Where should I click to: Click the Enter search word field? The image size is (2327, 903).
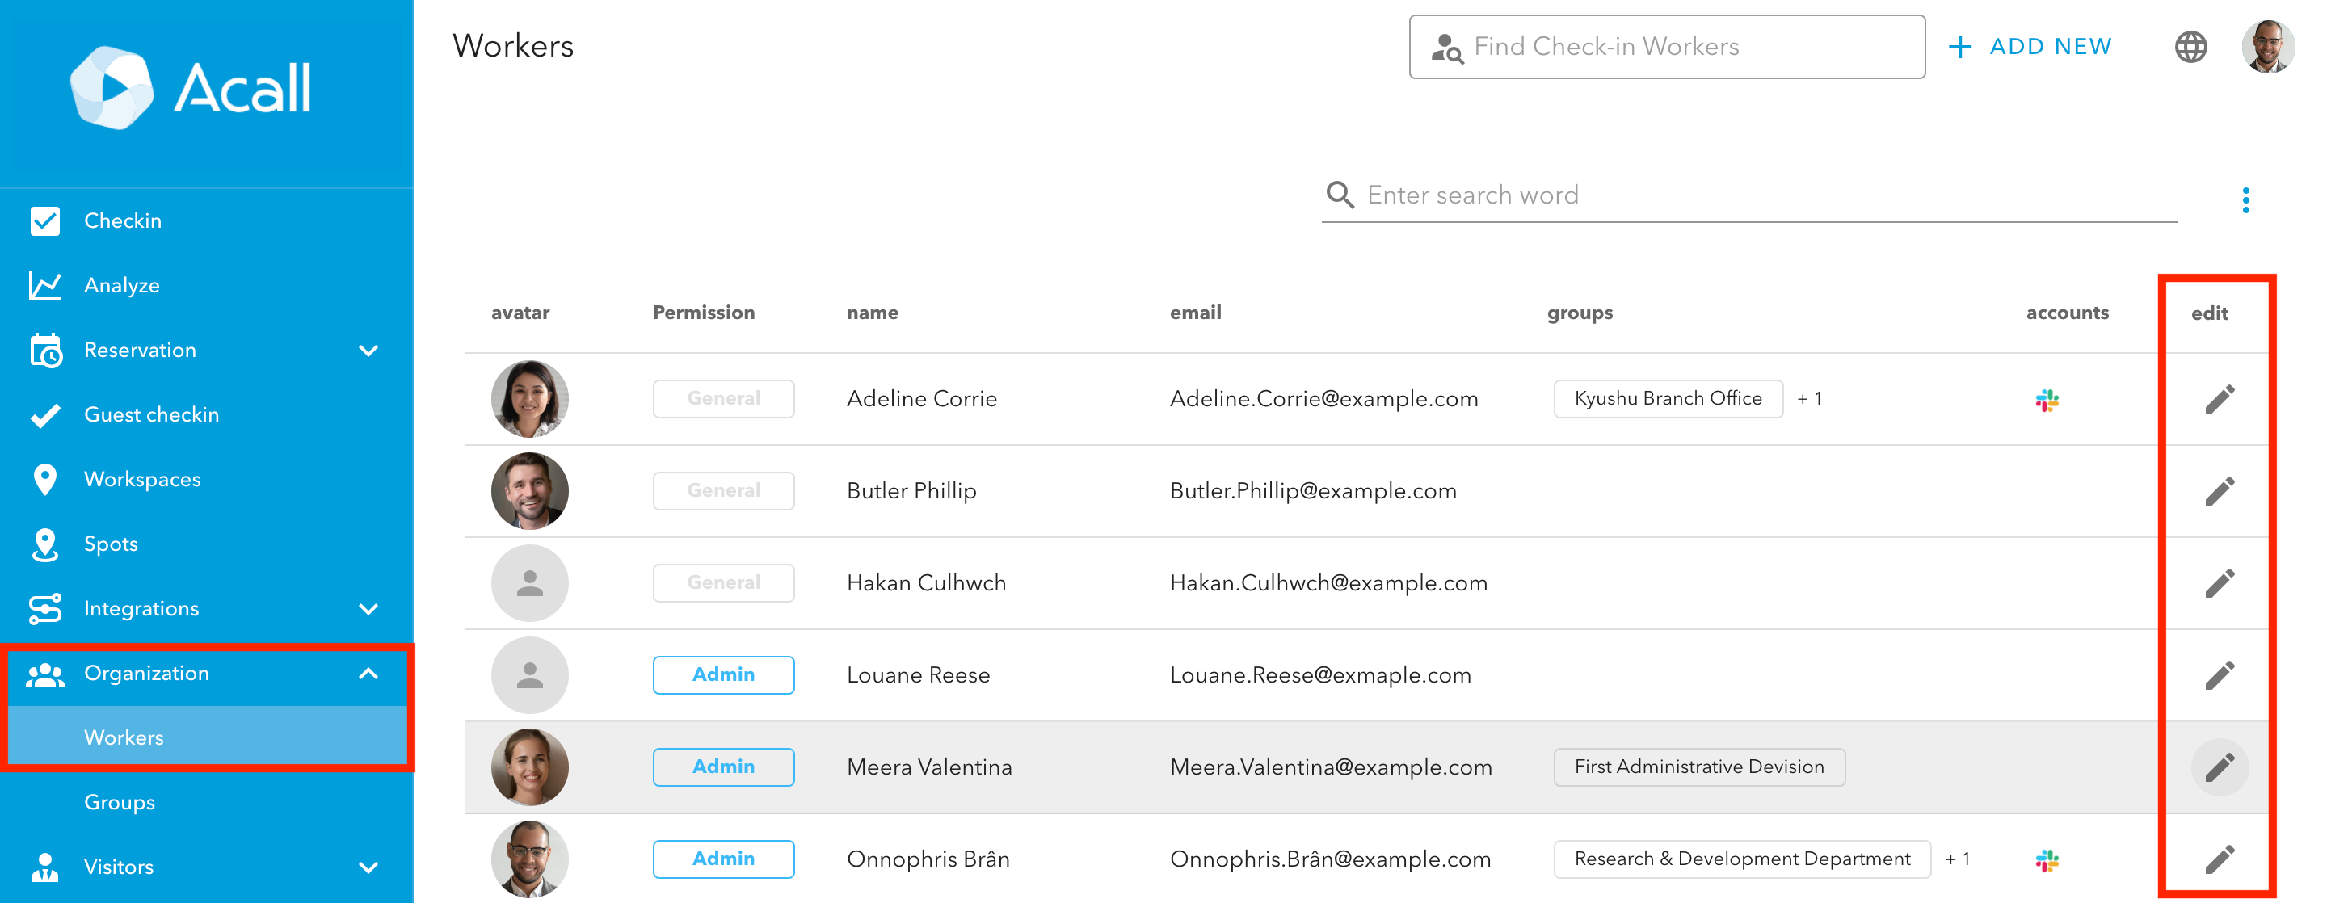coord(1750,195)
